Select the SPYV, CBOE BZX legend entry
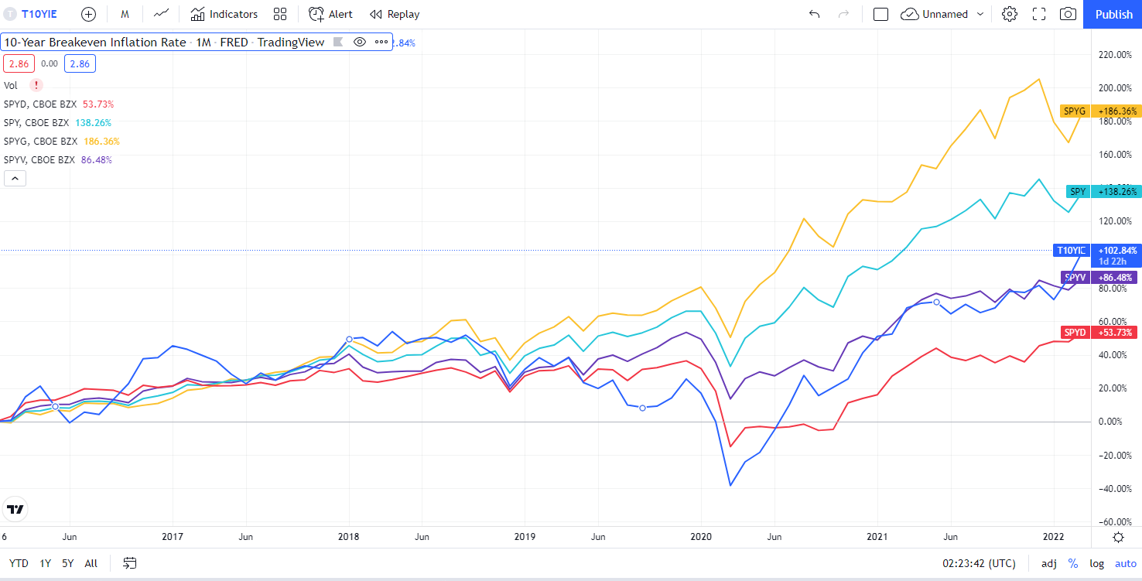This screenshot has height=581, width=1142. click(x=39, y=160)
